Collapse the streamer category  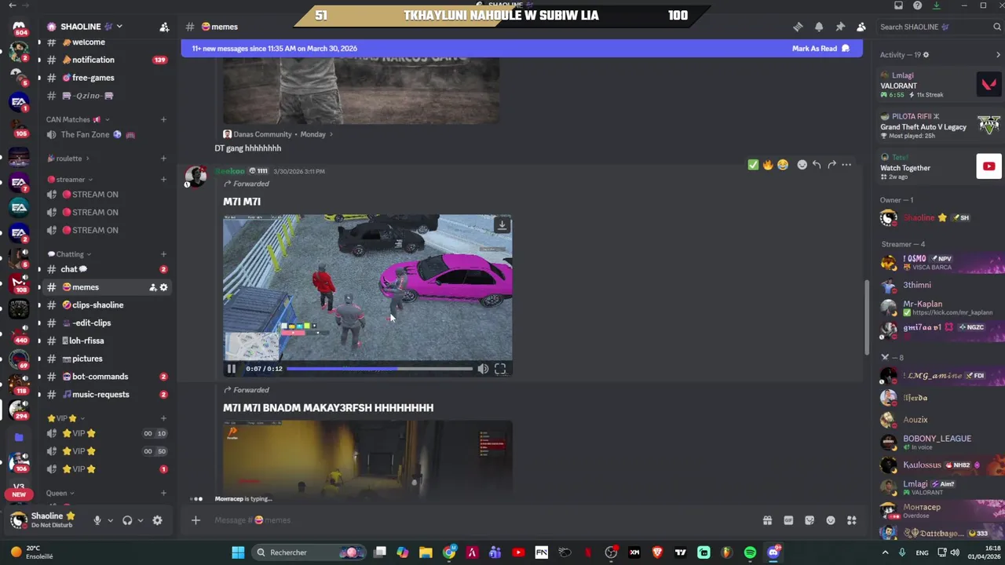point(71,180)
